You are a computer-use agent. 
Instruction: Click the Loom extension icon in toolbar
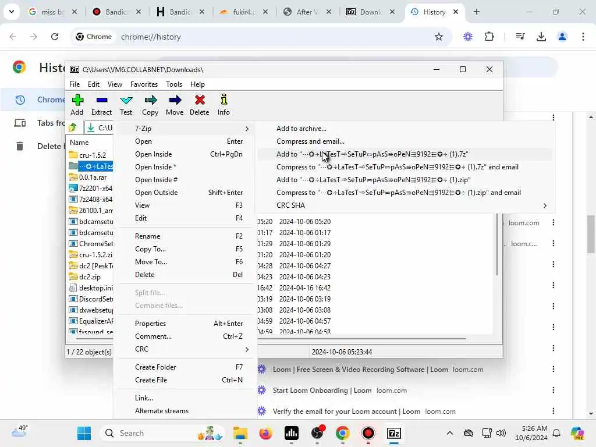pos(468,37)
